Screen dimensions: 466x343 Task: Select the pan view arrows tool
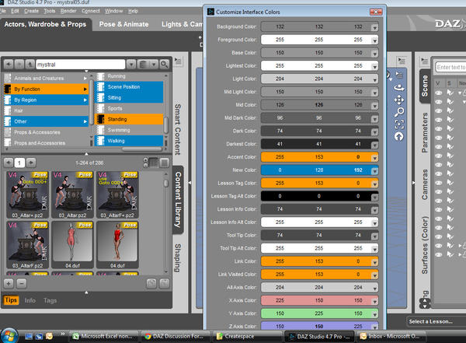(x=399, y=100)
